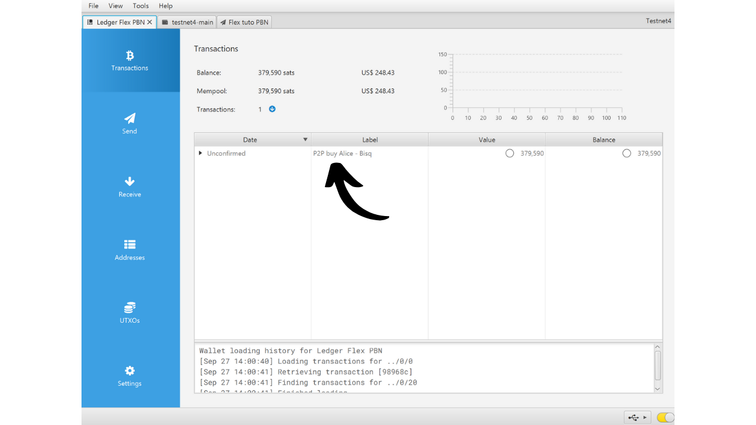Click log line 'Wallet loading history for Ledger Flex PBN'
The height and width of the screenshot is (425, 756).
[291, 351]
